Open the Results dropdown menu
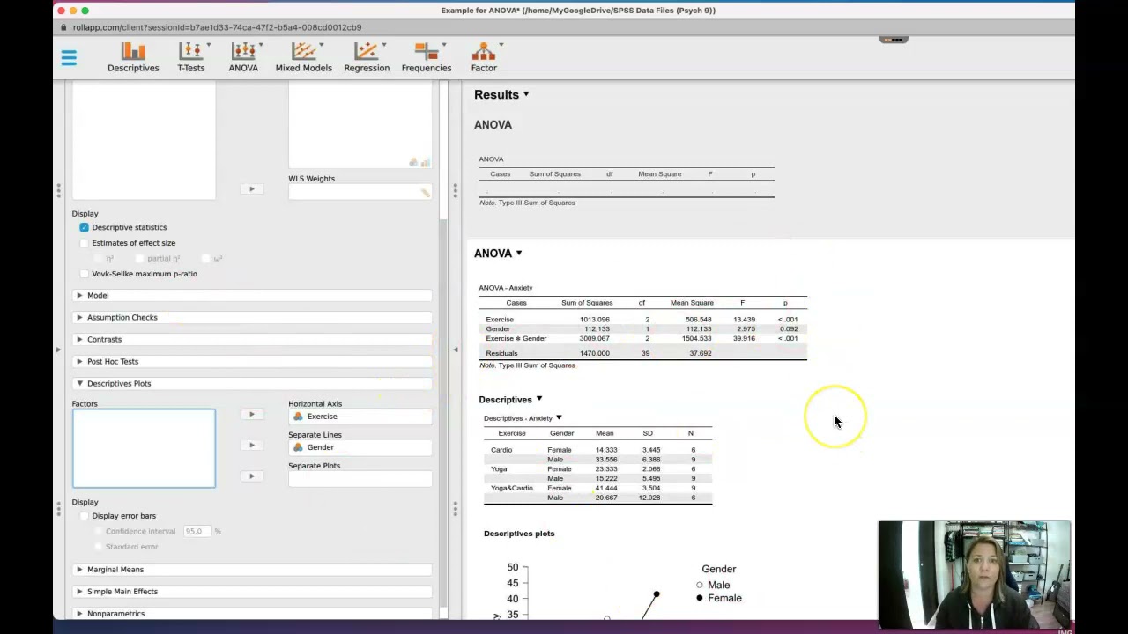 pyautogui.click(x=526, y=94)
